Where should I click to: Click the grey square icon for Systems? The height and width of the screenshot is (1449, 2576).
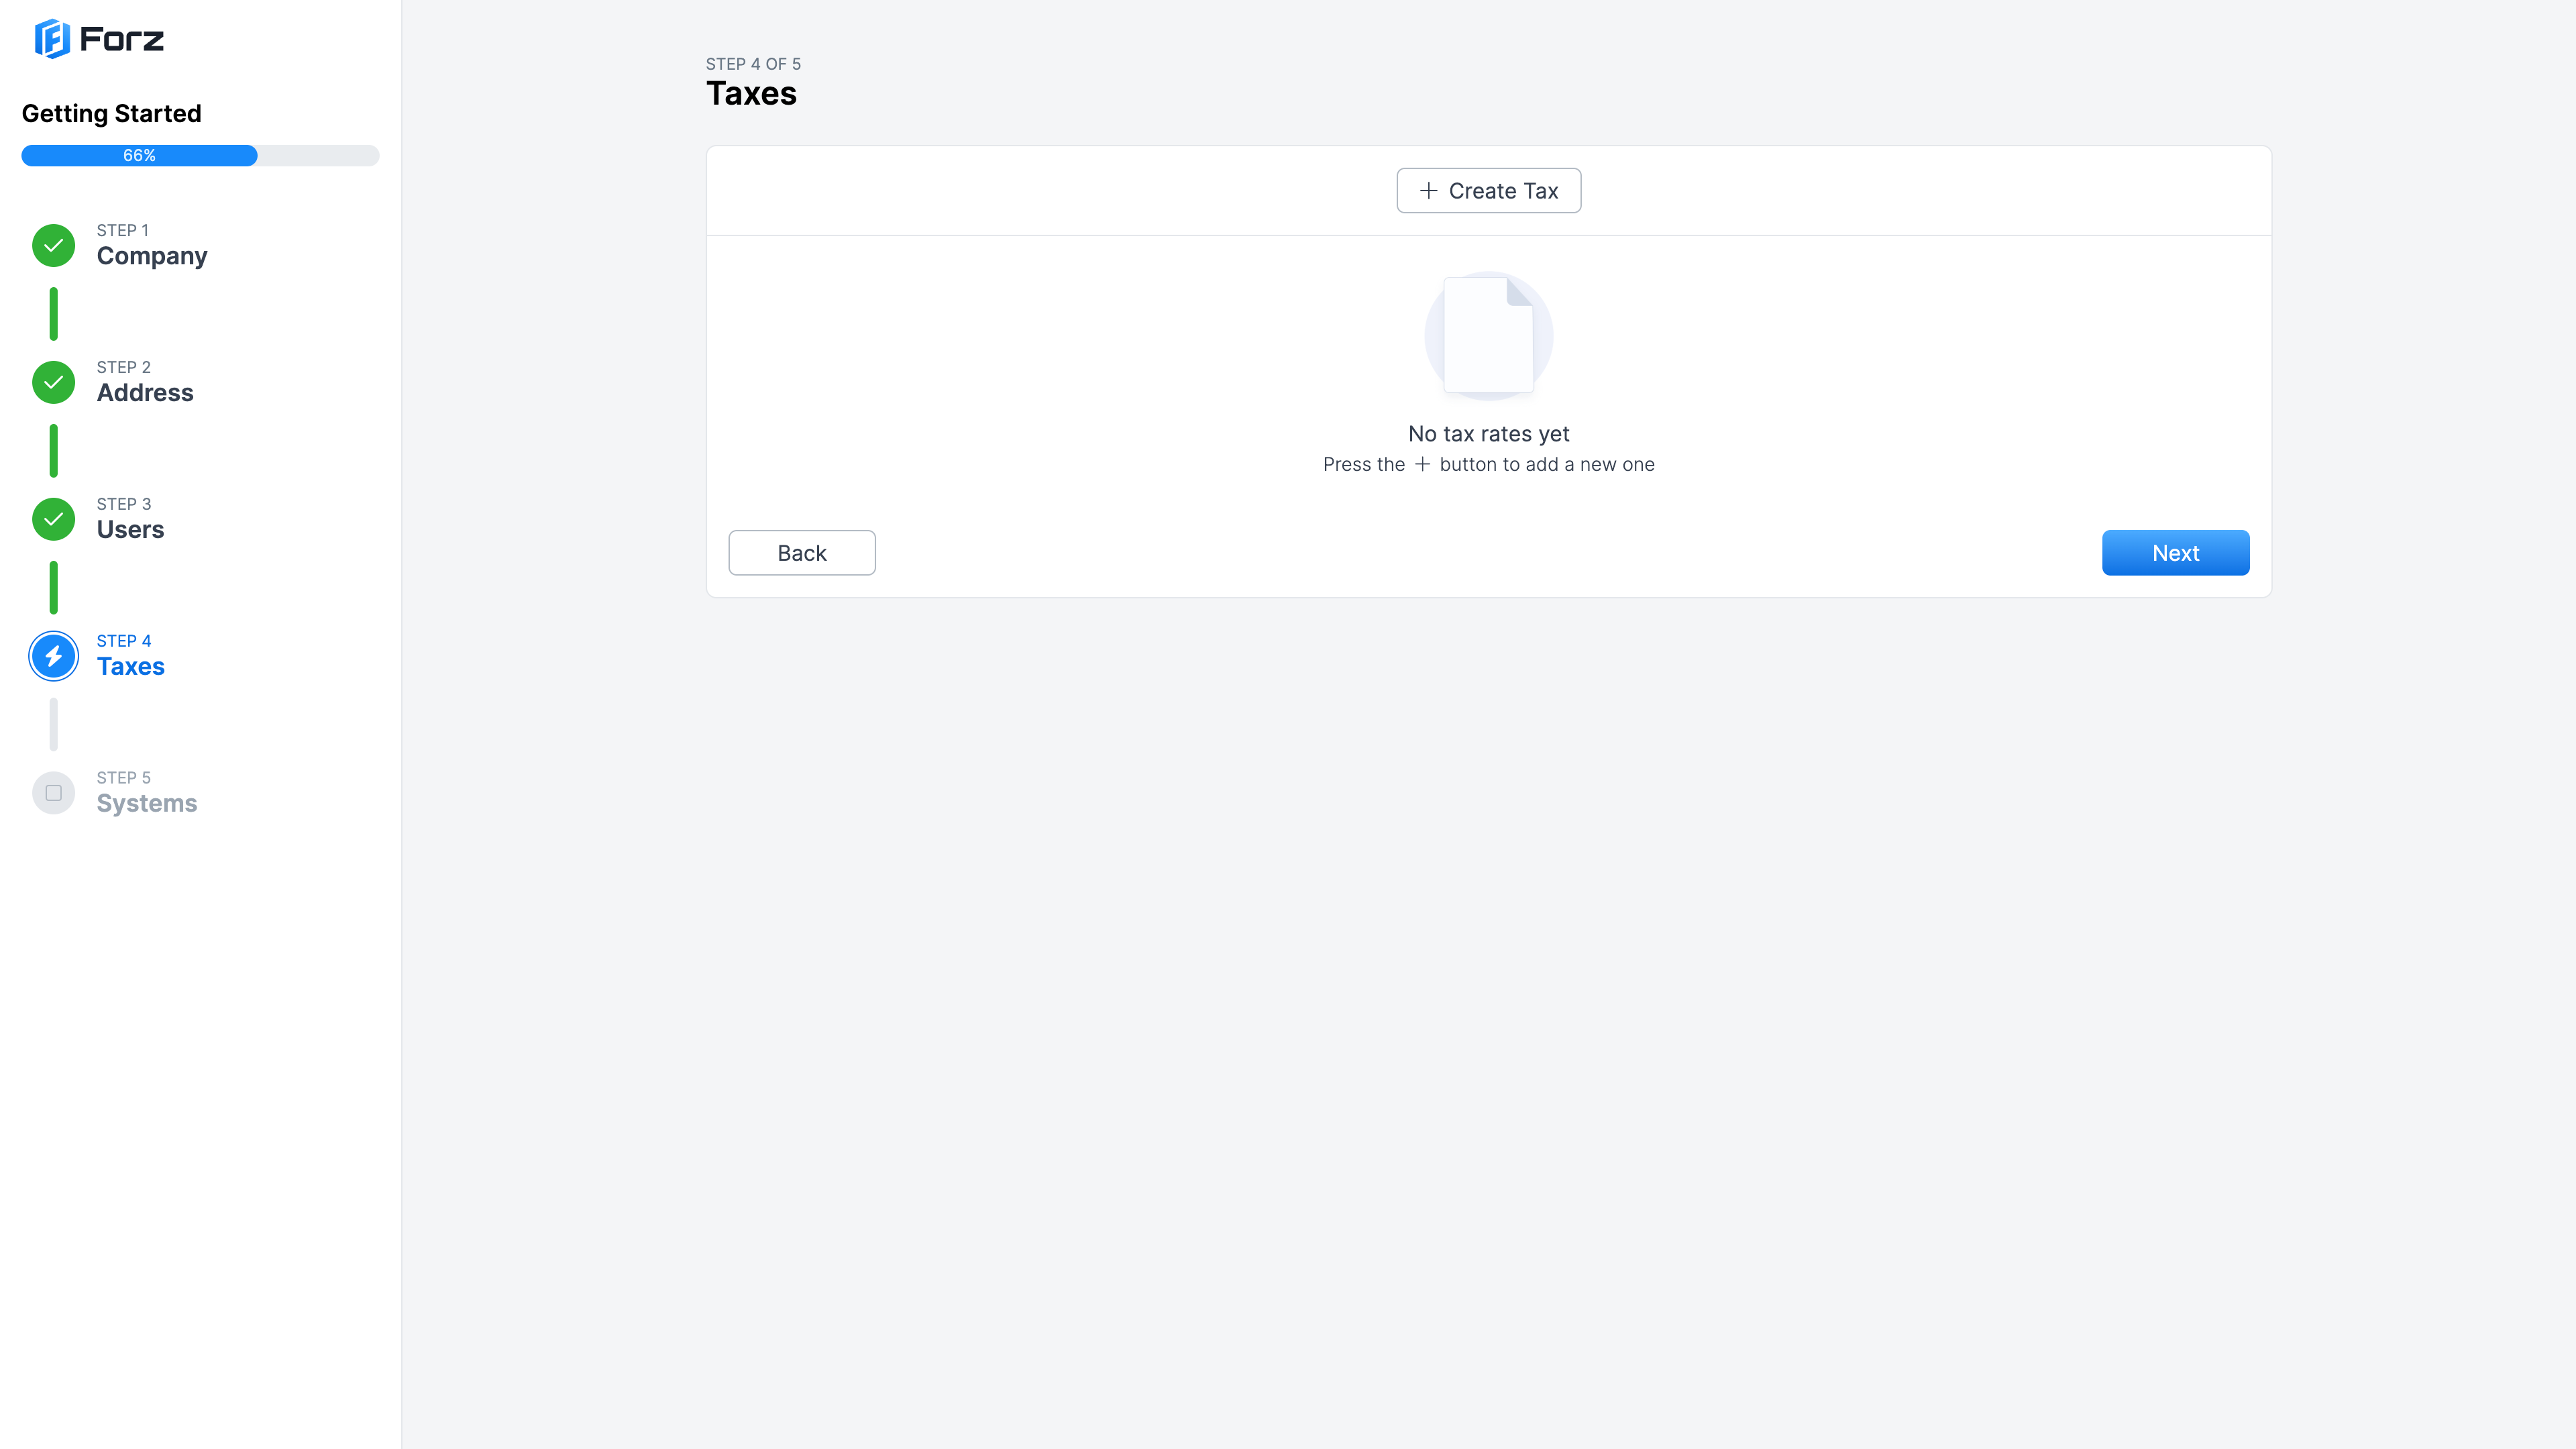54,793
